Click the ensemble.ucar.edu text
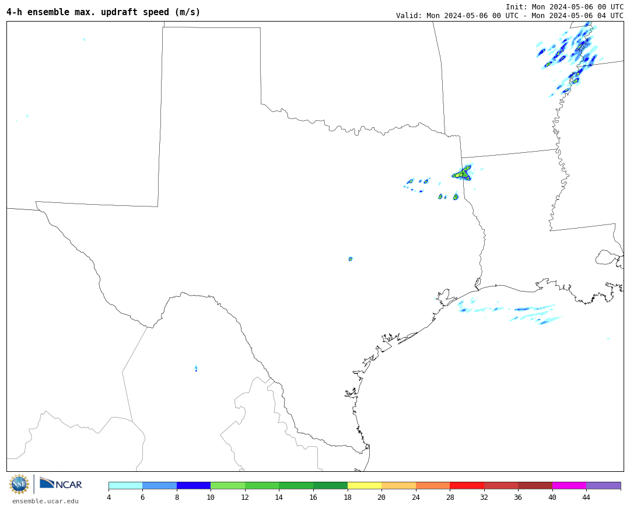630x508 pixels. (x=45, y=501)
